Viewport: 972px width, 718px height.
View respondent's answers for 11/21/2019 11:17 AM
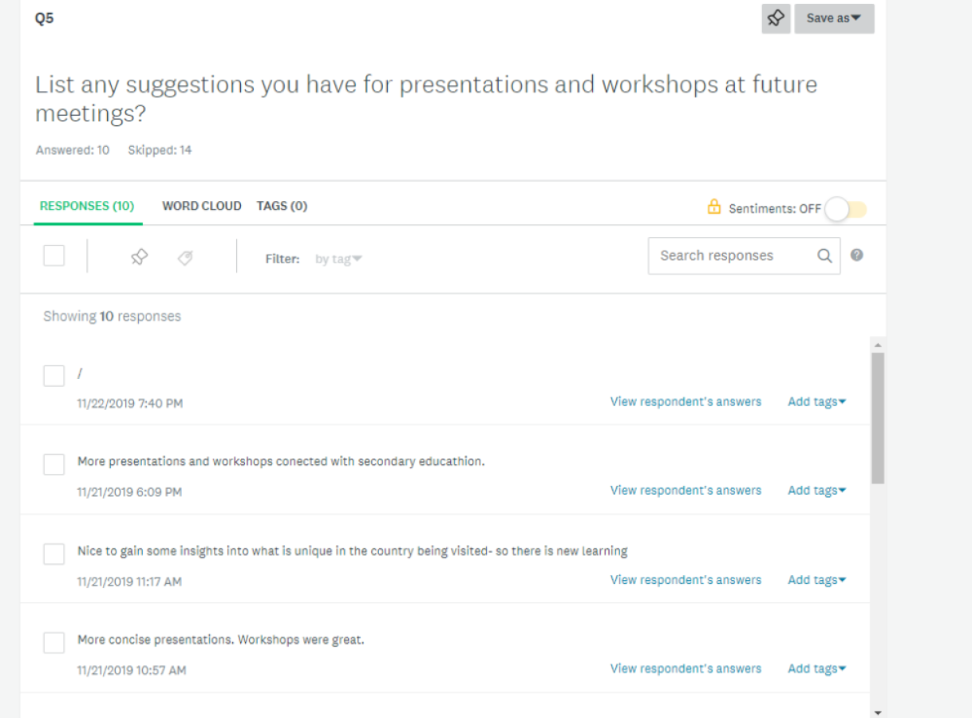point(686,580)
